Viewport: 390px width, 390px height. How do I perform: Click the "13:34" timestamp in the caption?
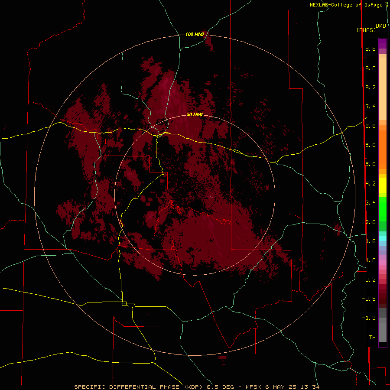coord(310,387)
